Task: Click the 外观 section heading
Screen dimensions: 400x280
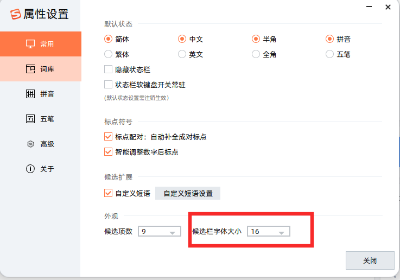Action: (x=111, y=216)
